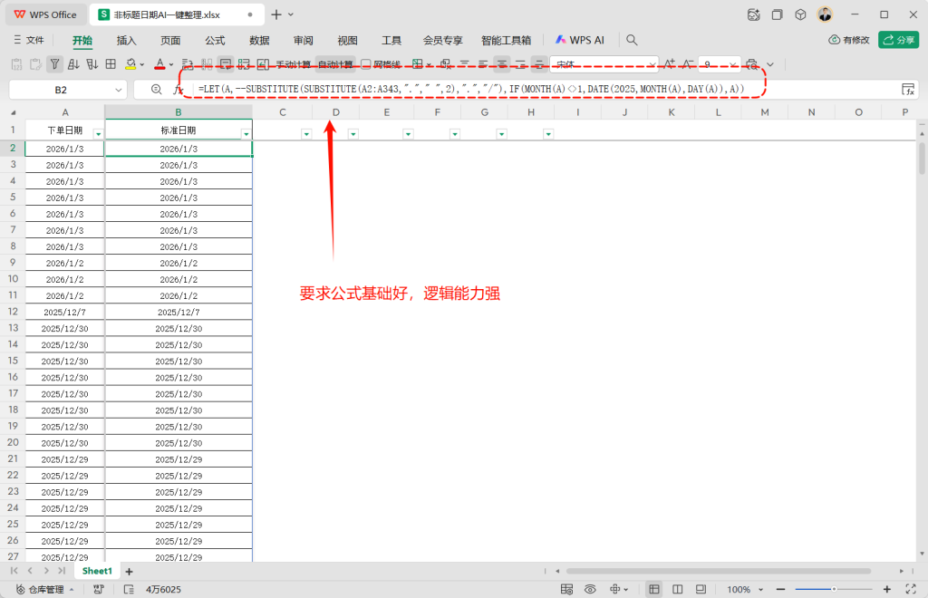Screen dimensions: 928x598
Task: Open filter dropdown on 下单日期 header
Action: [98, 134]
